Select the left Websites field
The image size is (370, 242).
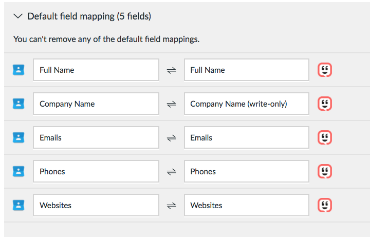tap(96, 205)
